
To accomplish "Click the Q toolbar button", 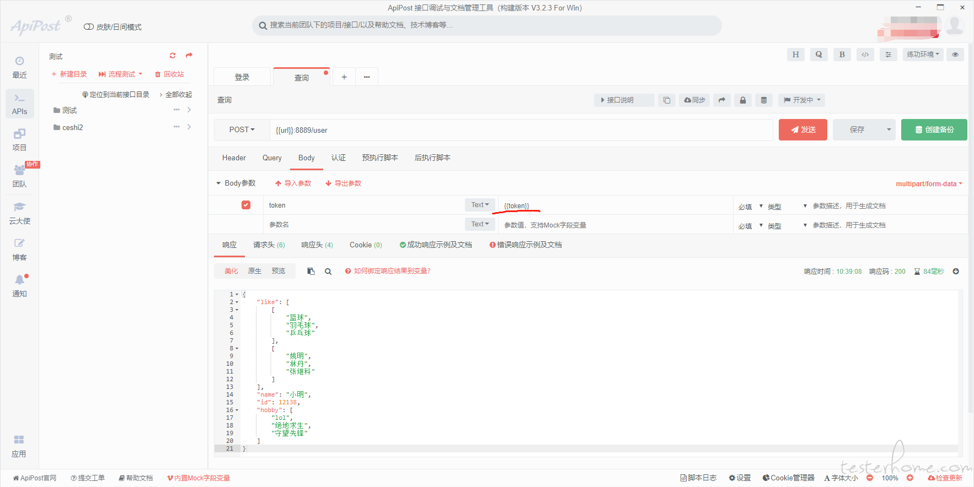I will [818, 55].
